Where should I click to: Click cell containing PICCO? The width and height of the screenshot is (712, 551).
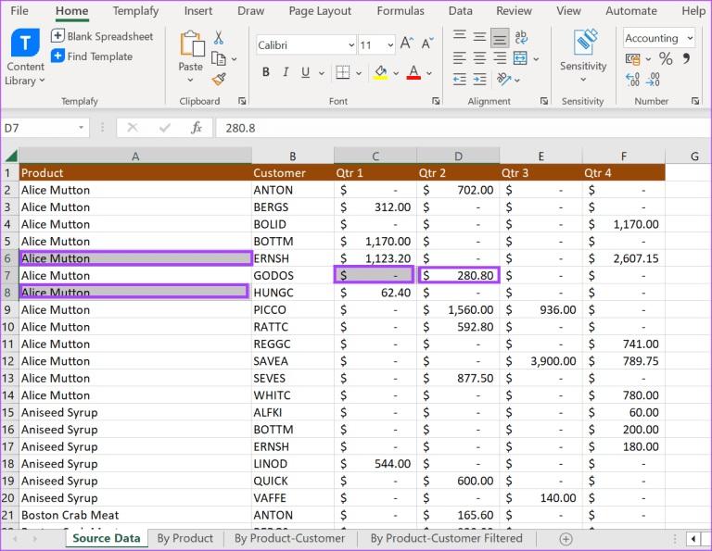[x=293, y=309]
